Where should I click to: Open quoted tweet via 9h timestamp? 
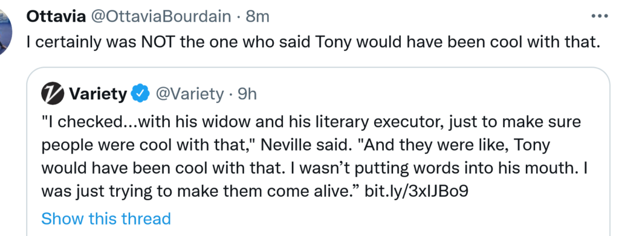(247, 94)
